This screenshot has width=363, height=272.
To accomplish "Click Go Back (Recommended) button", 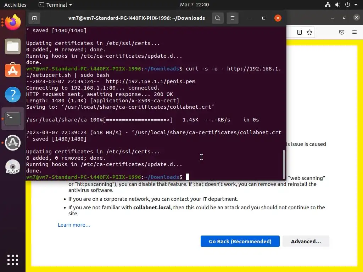I will pos(240,241).
